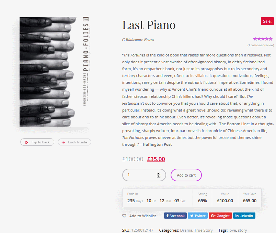The image size is (276, 233).
Task: Share the book on Twitter
Action: (198, 216)
